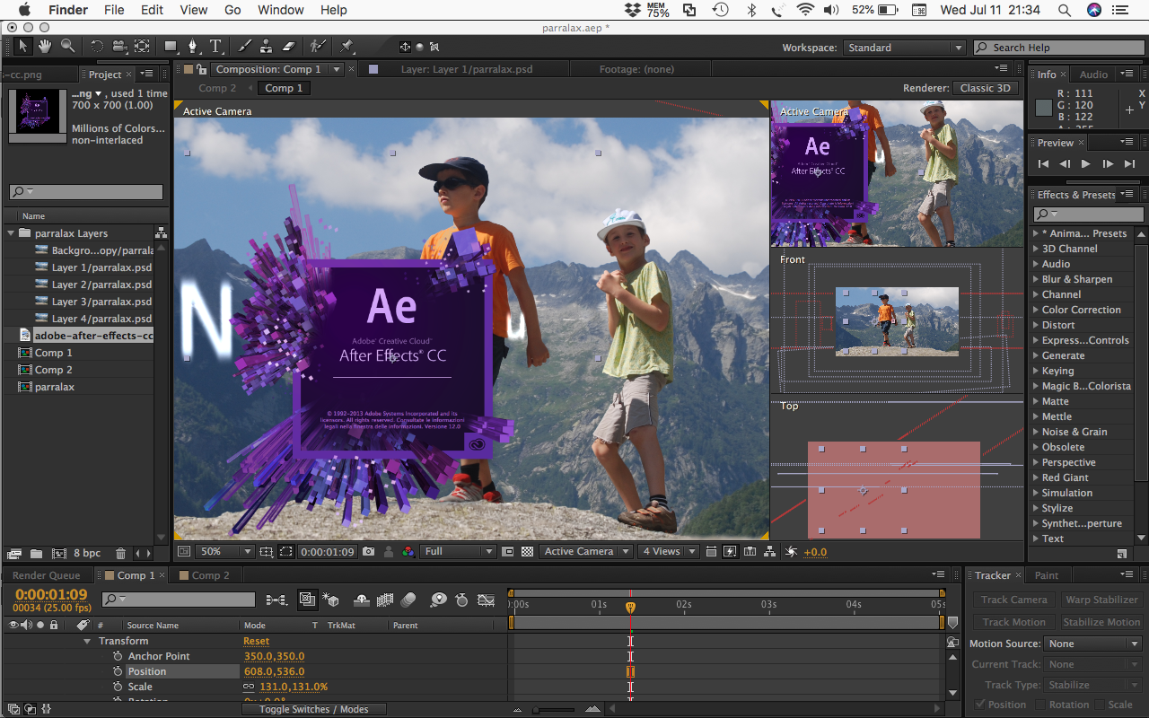
Task: Click the Reset transform link
Action: click(256, 641)
